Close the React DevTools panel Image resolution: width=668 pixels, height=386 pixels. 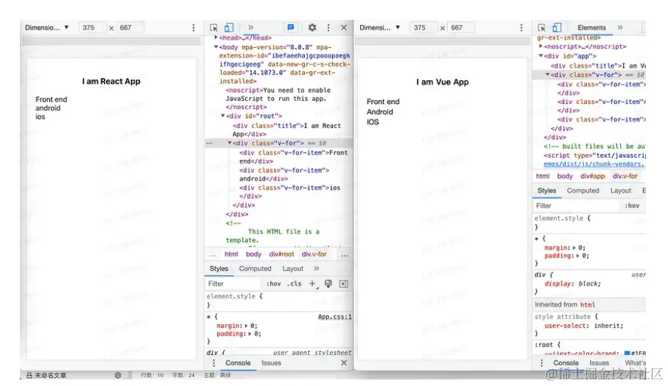pos(344,28)
